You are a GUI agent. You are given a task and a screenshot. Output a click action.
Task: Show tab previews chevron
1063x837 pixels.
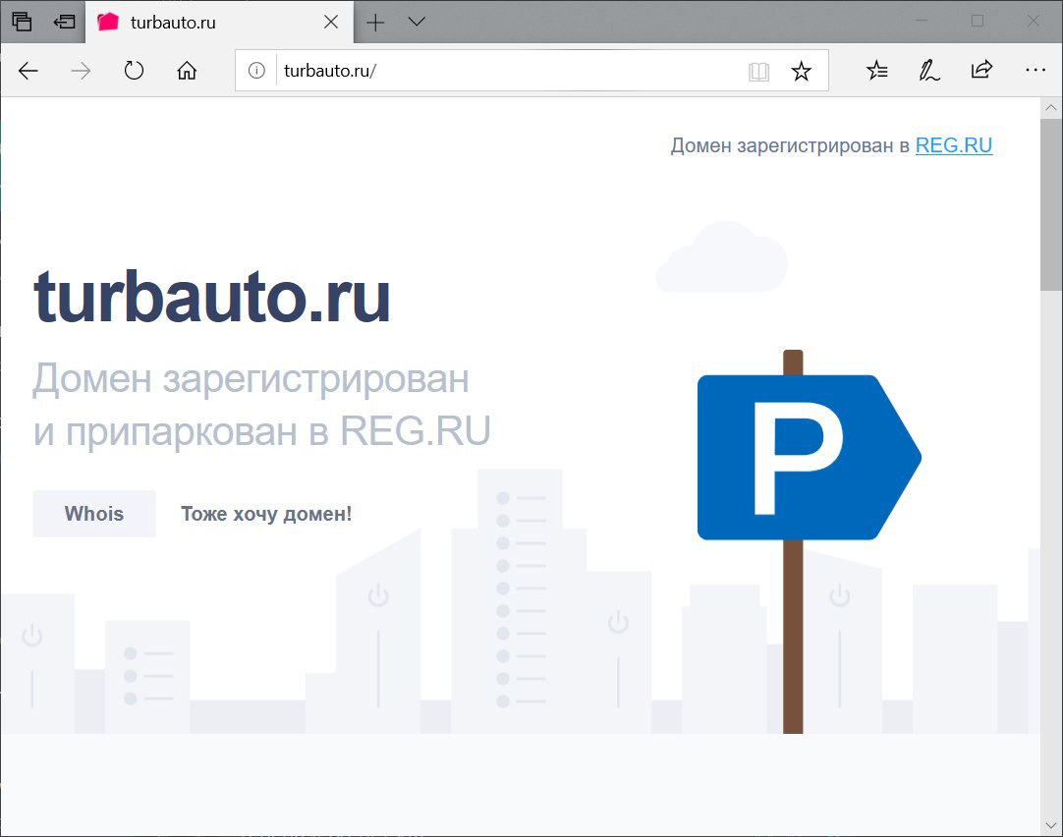point(417,22)
